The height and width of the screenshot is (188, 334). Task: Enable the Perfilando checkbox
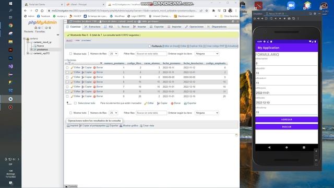tap(150, 46)
